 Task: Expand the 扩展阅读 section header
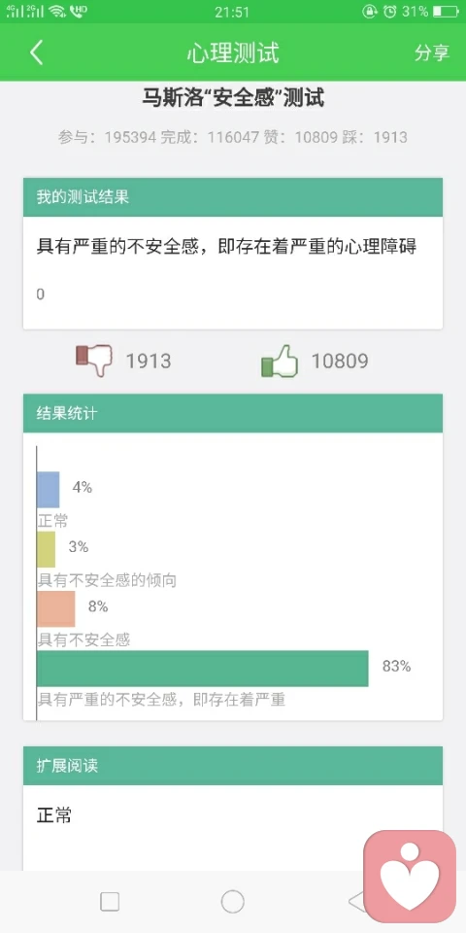pyautogui.click(x=233, y=765)
